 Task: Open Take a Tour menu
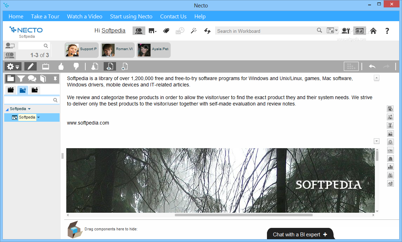(45, 17)
